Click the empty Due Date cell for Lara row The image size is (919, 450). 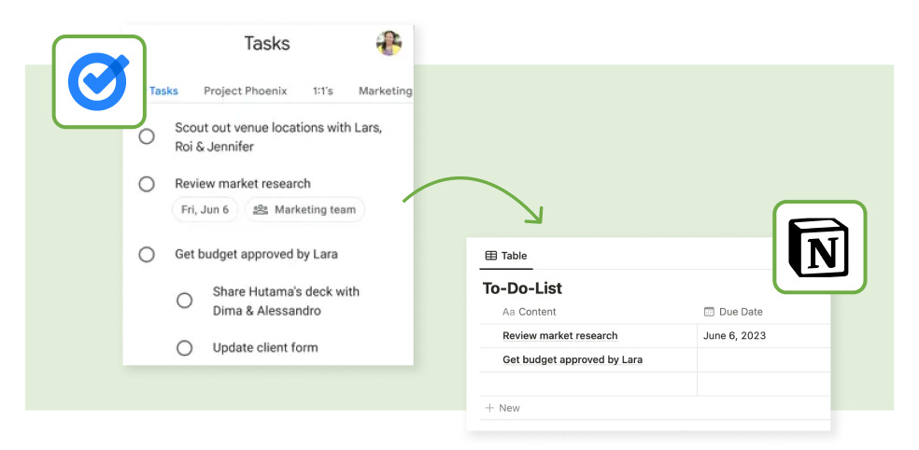764,359
